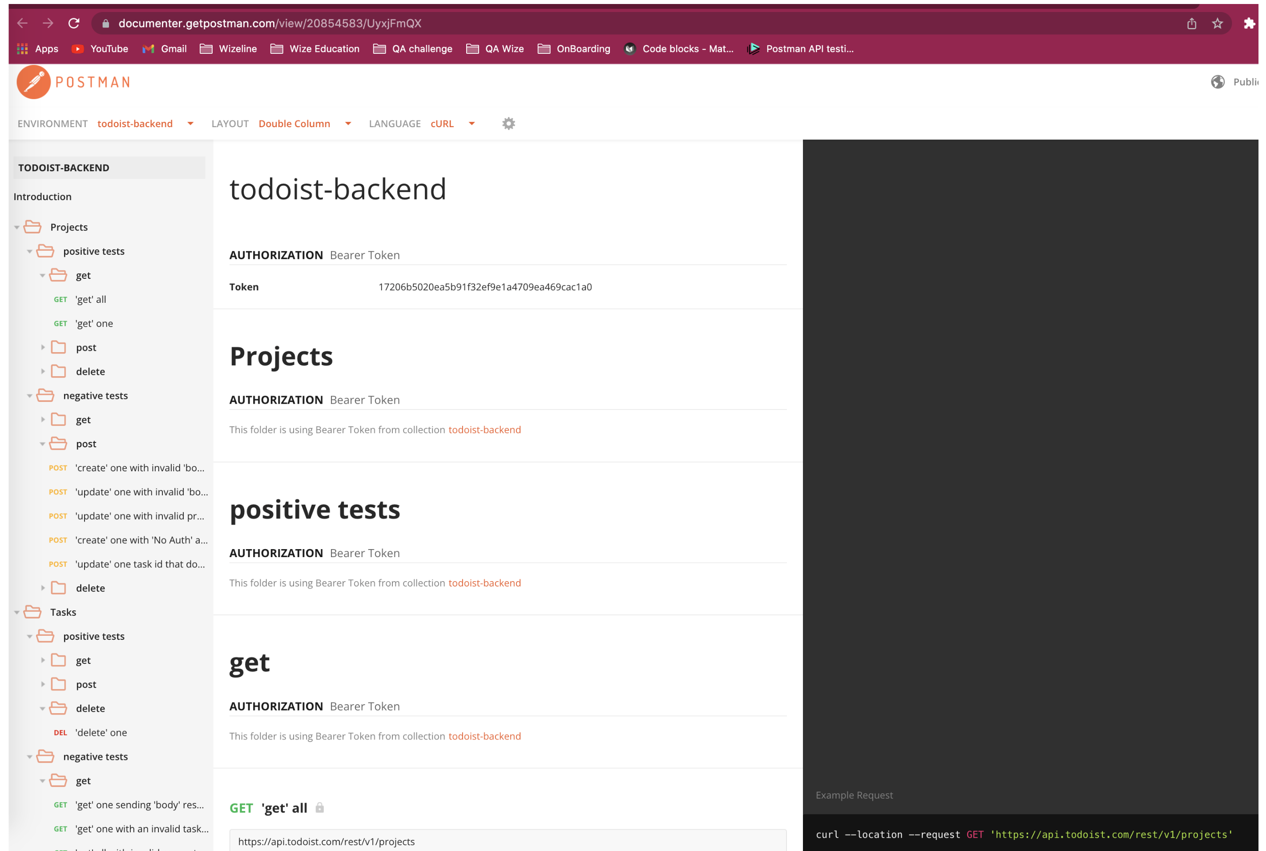Image resolution: width=1266 pixels, height=851 pixels.
Task: Expand the post folder under Projects positive tests
Action: tap(43, 347)
